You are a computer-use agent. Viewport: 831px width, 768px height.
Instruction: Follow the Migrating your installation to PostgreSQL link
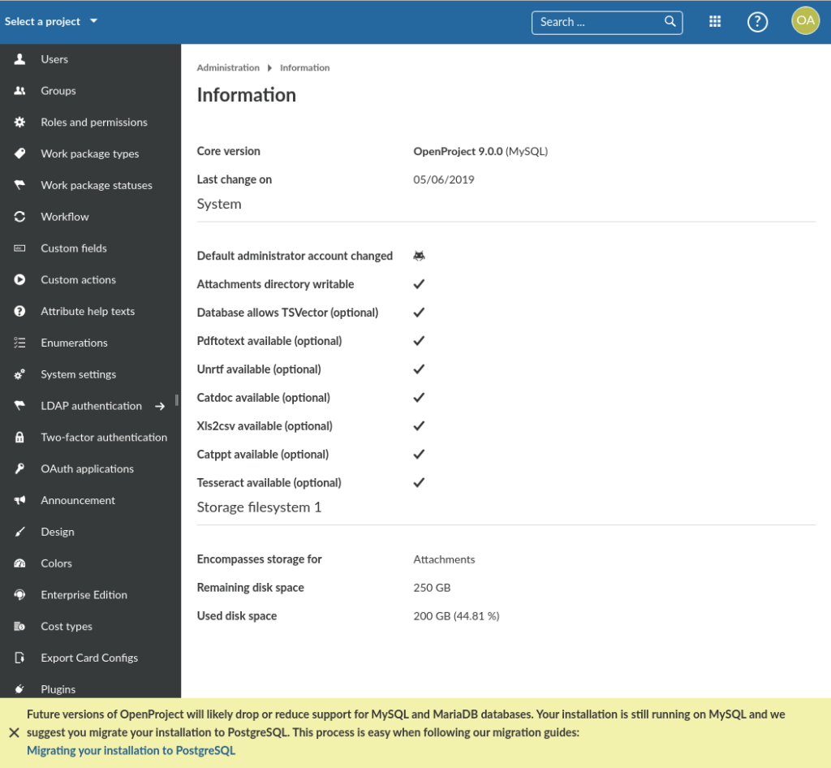[130, 750]
